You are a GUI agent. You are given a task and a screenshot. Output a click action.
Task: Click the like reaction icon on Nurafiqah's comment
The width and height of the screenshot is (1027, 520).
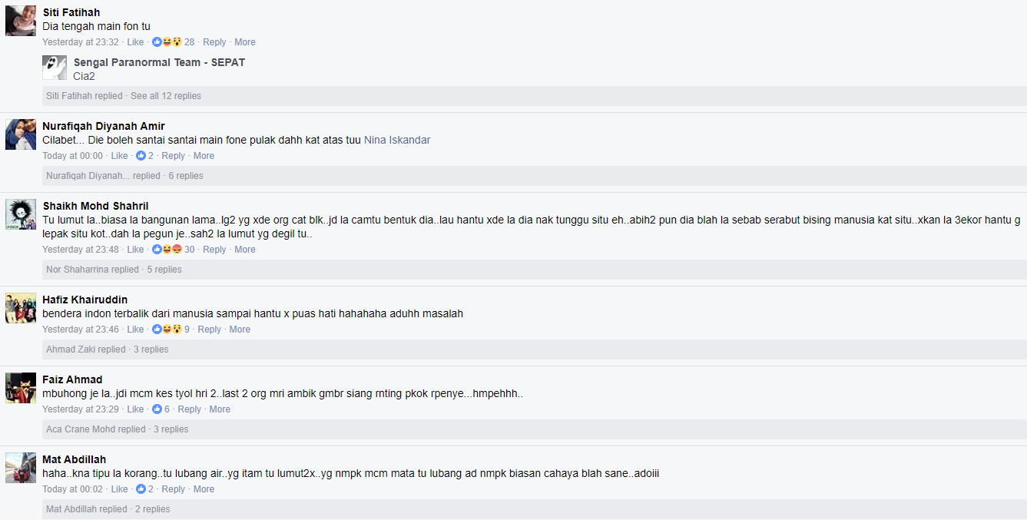coord(141,156)
